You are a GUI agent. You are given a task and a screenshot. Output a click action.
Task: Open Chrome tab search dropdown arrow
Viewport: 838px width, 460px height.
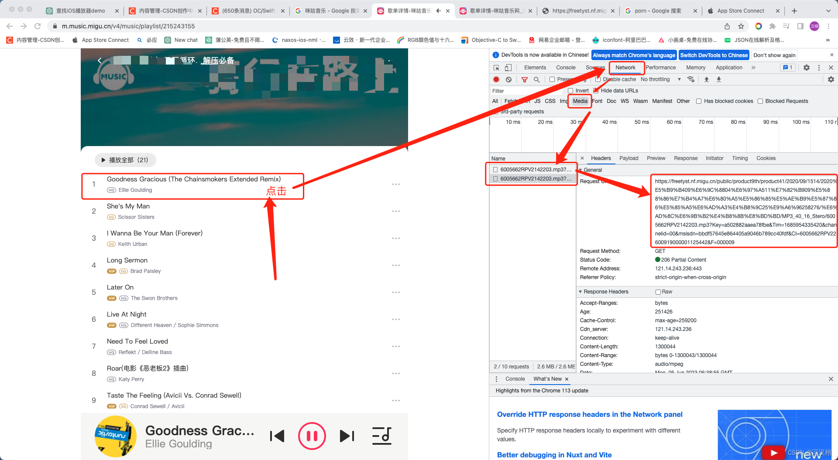point(828,11)
